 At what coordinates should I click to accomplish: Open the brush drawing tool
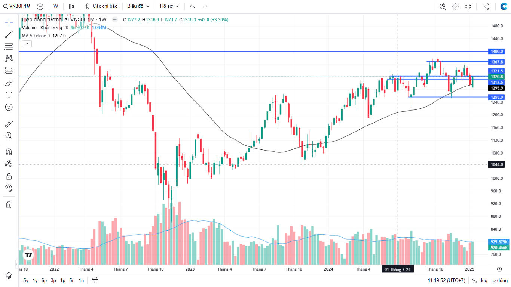(x=9, y=83)
